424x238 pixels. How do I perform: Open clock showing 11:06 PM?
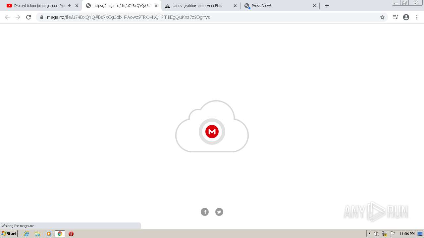(x=407, y=234)
